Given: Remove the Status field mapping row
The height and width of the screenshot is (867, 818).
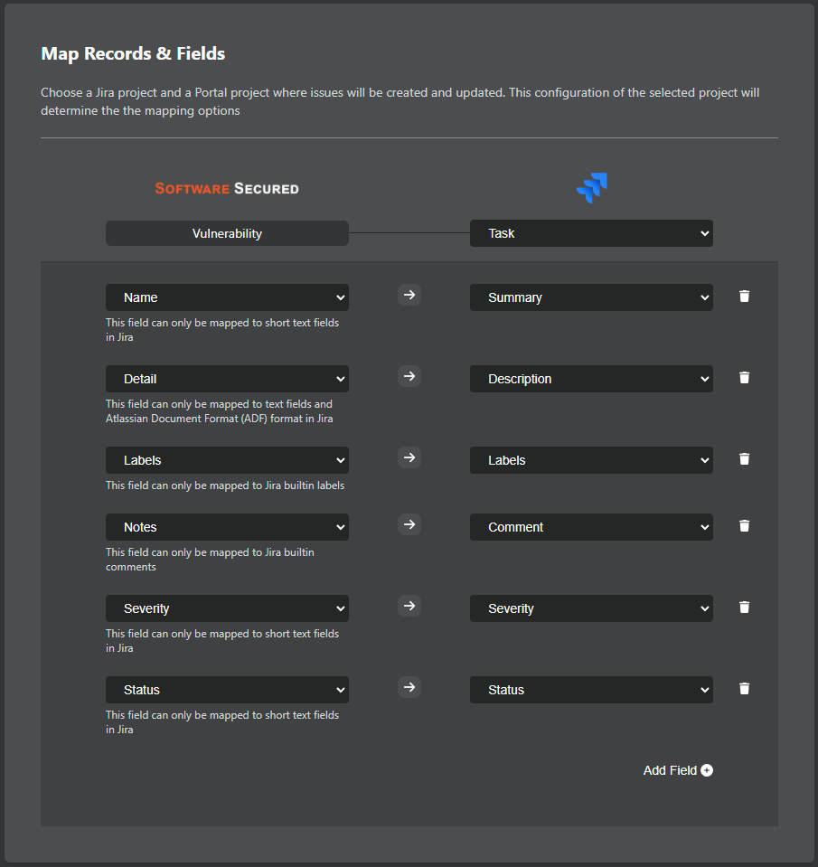Looking at the screenshot, I should [744, 689].
